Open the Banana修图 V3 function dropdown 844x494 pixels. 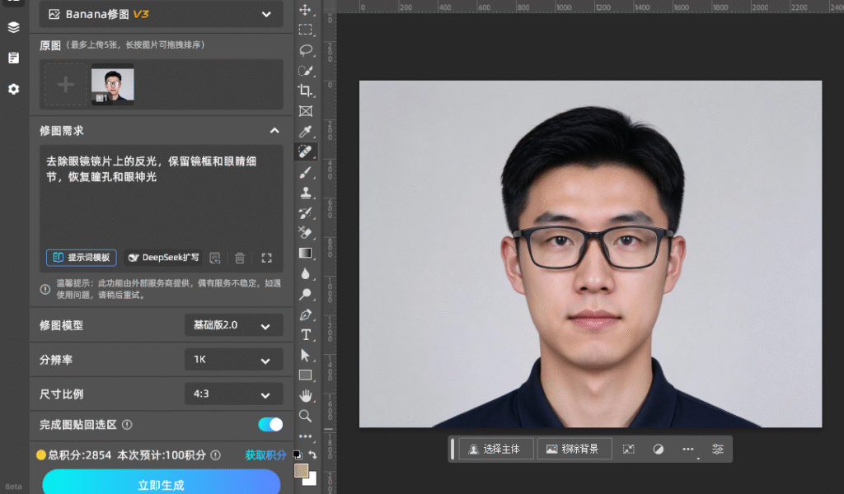pos(161,15)
